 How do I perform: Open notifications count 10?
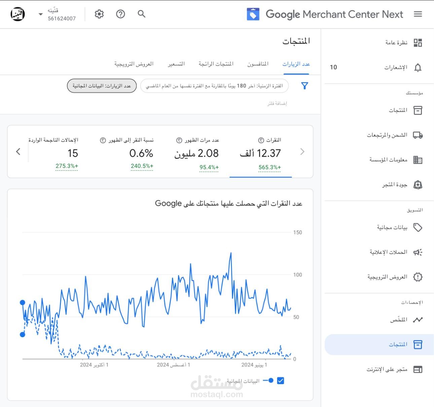[333, 67]
